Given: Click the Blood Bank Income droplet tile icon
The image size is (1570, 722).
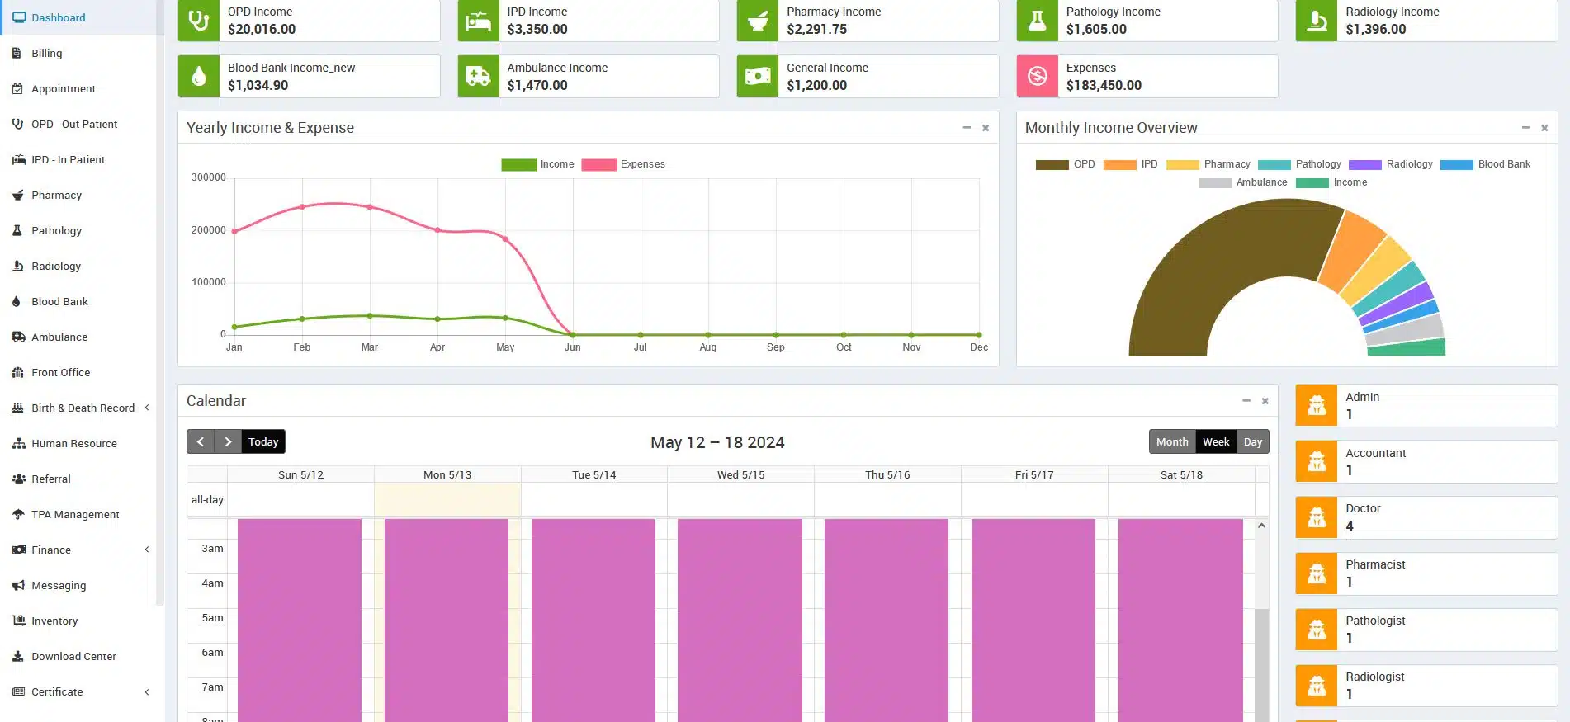Looking at the screenshot, I should click(x=199, y=76).
